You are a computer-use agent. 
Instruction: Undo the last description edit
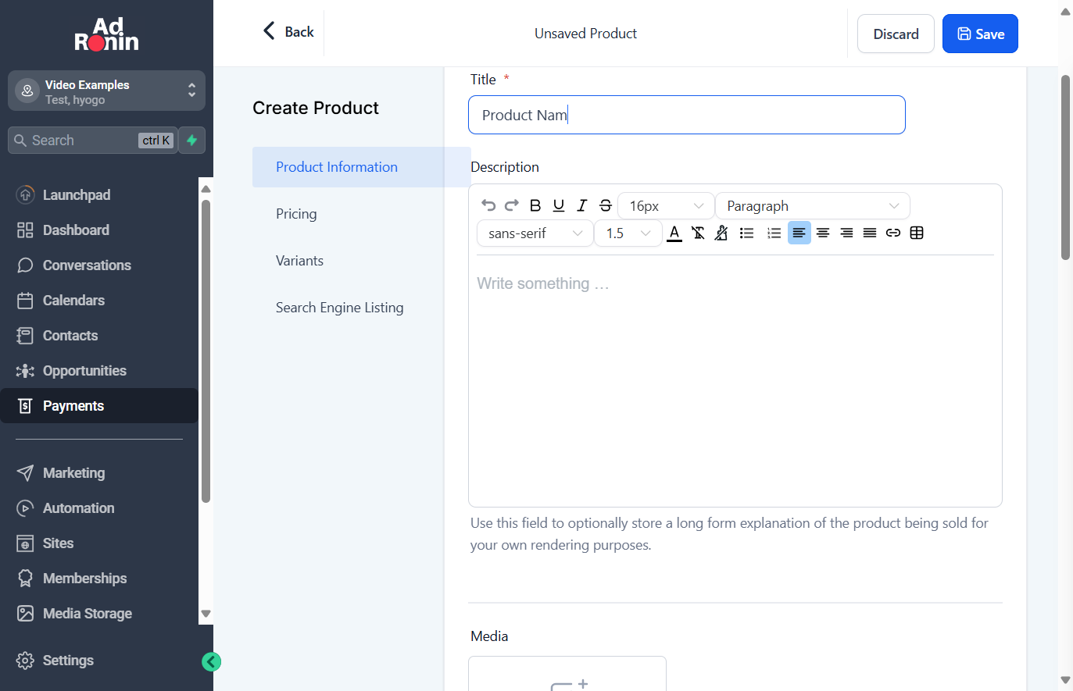[488, 205]
